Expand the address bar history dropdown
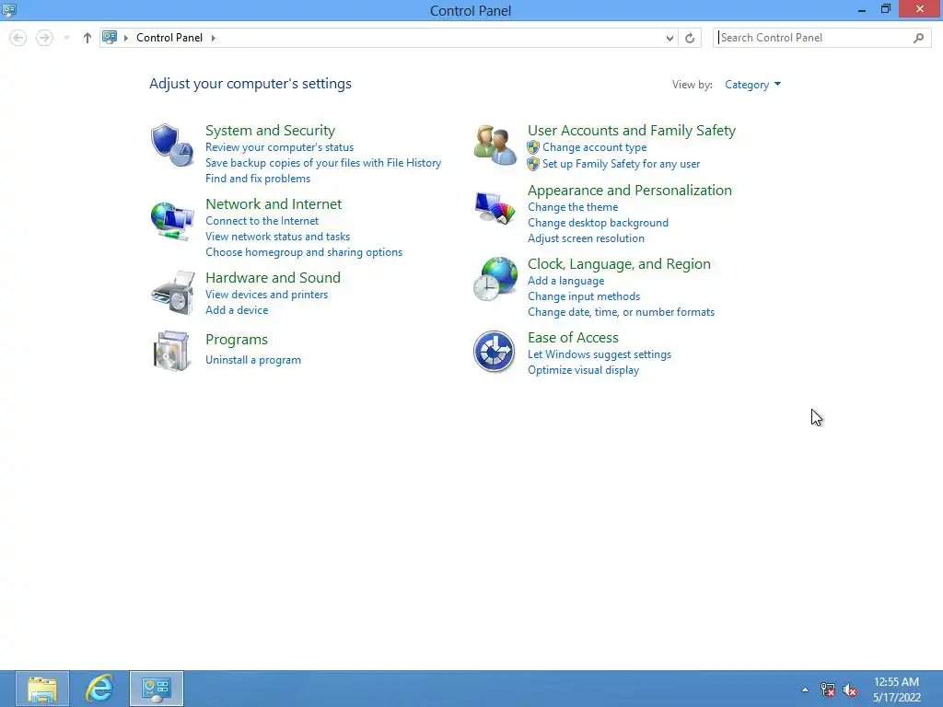Screen dimensions: 943x707 669,38
